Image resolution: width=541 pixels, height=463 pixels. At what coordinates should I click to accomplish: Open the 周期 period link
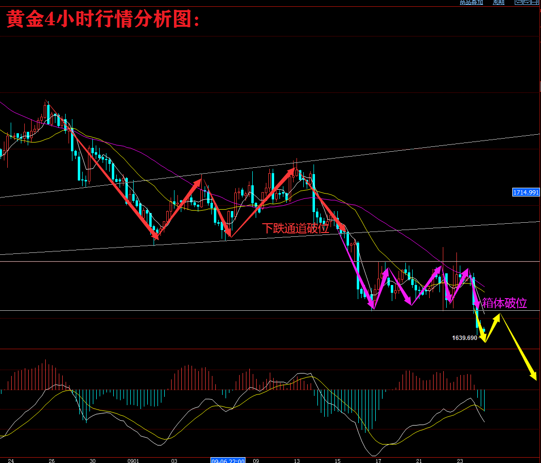[x=499, y=2]
